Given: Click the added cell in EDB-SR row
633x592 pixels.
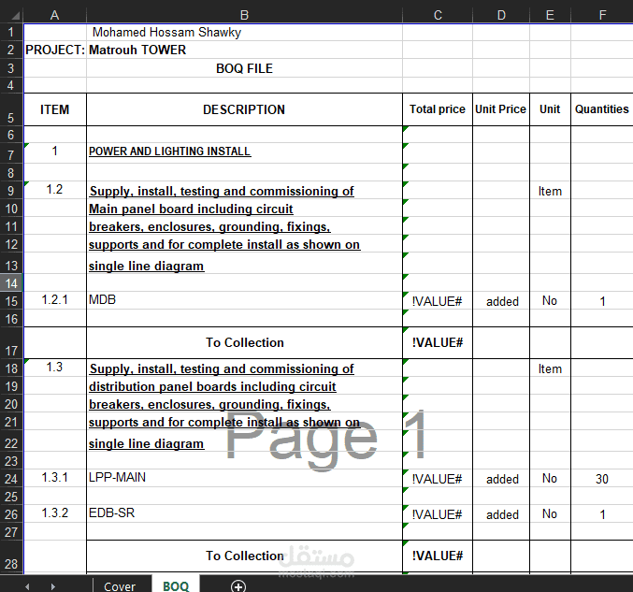Looking at the screenshot, I should click(x=501, y=514).
